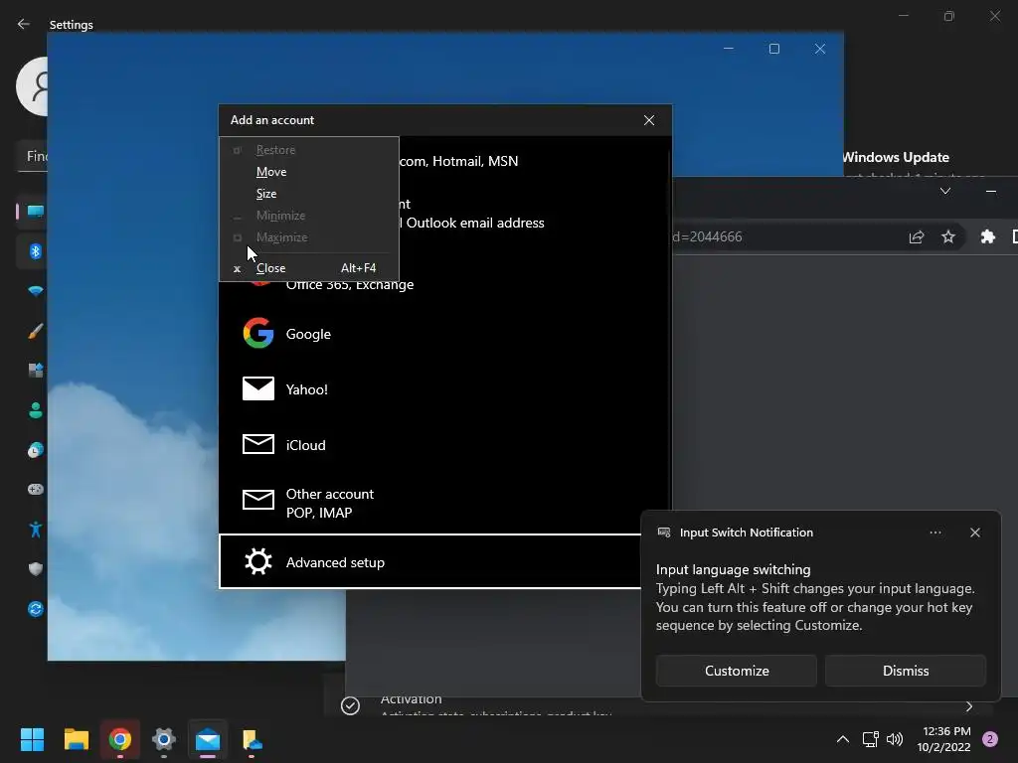Viewport: 1018px width, 763px height.
Task: Select Other account POP, IMAP icon
Action: (x=258, y=500)
